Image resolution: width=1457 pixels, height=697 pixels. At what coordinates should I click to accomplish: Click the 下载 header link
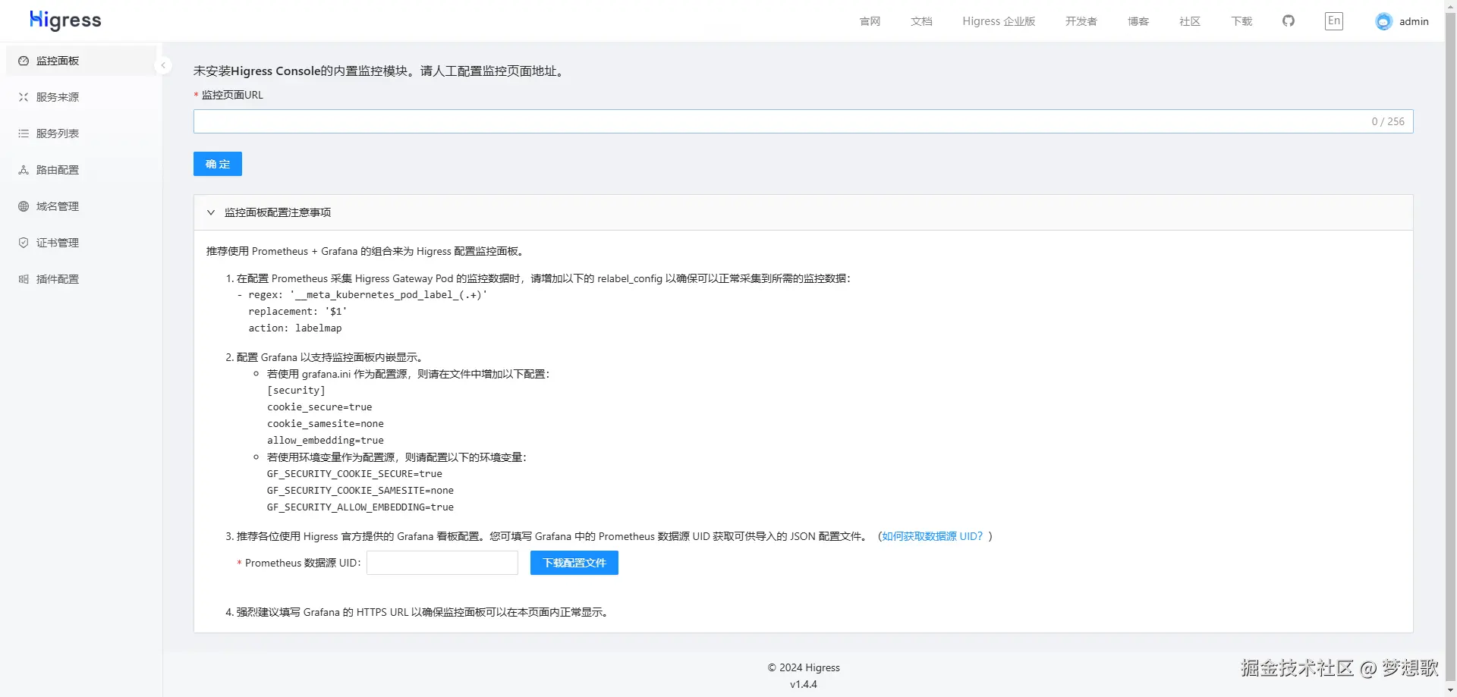[x=1241, y=21]
